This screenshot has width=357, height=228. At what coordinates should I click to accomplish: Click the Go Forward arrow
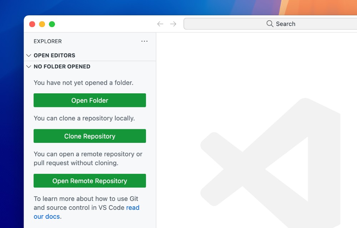click(173, 24)
